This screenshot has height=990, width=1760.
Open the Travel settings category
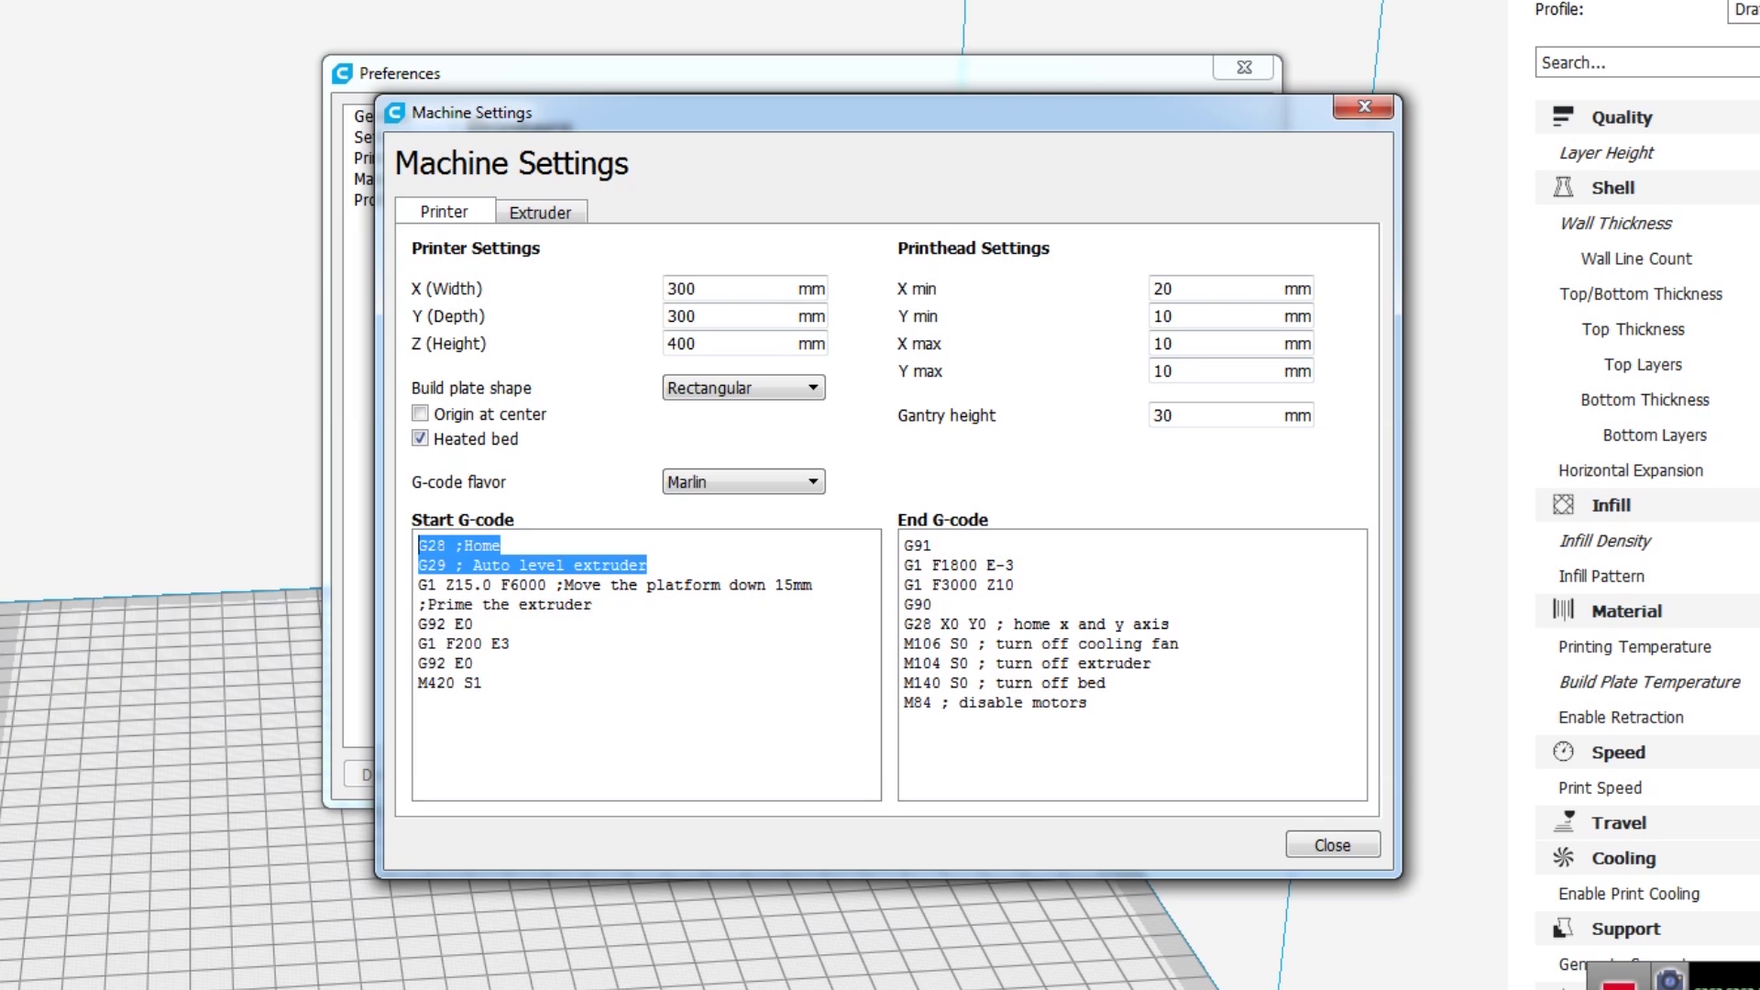click(1619, 822)
